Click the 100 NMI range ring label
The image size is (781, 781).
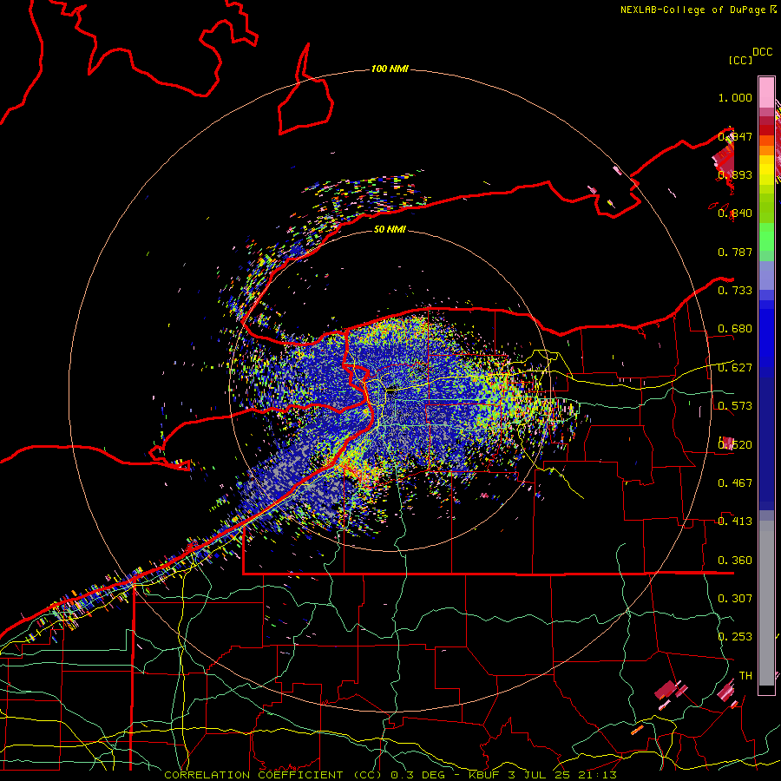(390, 69)
